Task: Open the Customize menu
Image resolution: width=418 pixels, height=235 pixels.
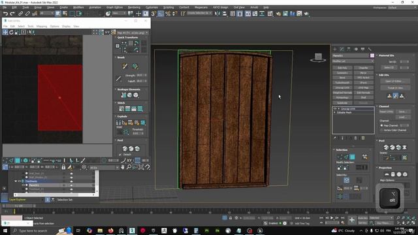Action: (x=152, y=7)
